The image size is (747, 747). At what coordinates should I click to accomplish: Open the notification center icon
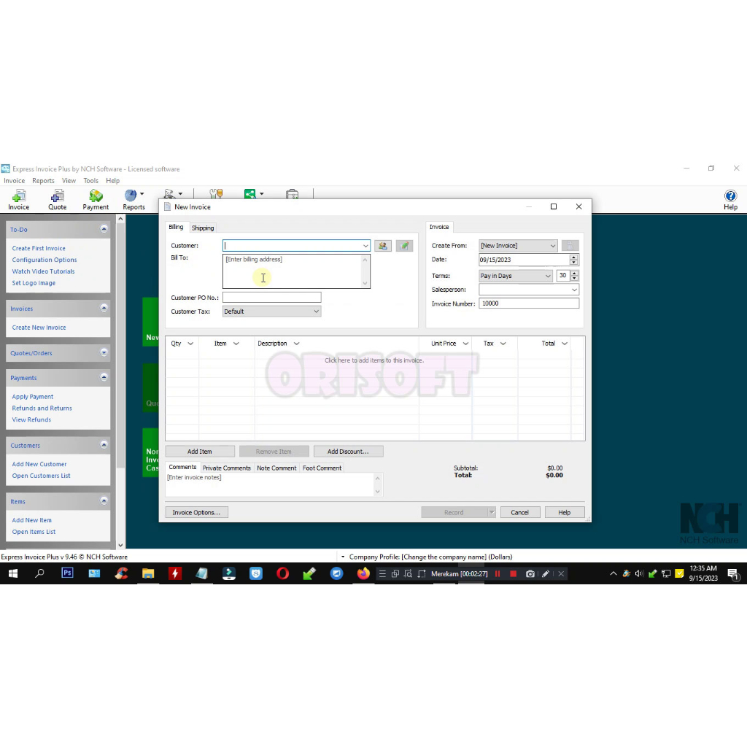tap(732, 574)
